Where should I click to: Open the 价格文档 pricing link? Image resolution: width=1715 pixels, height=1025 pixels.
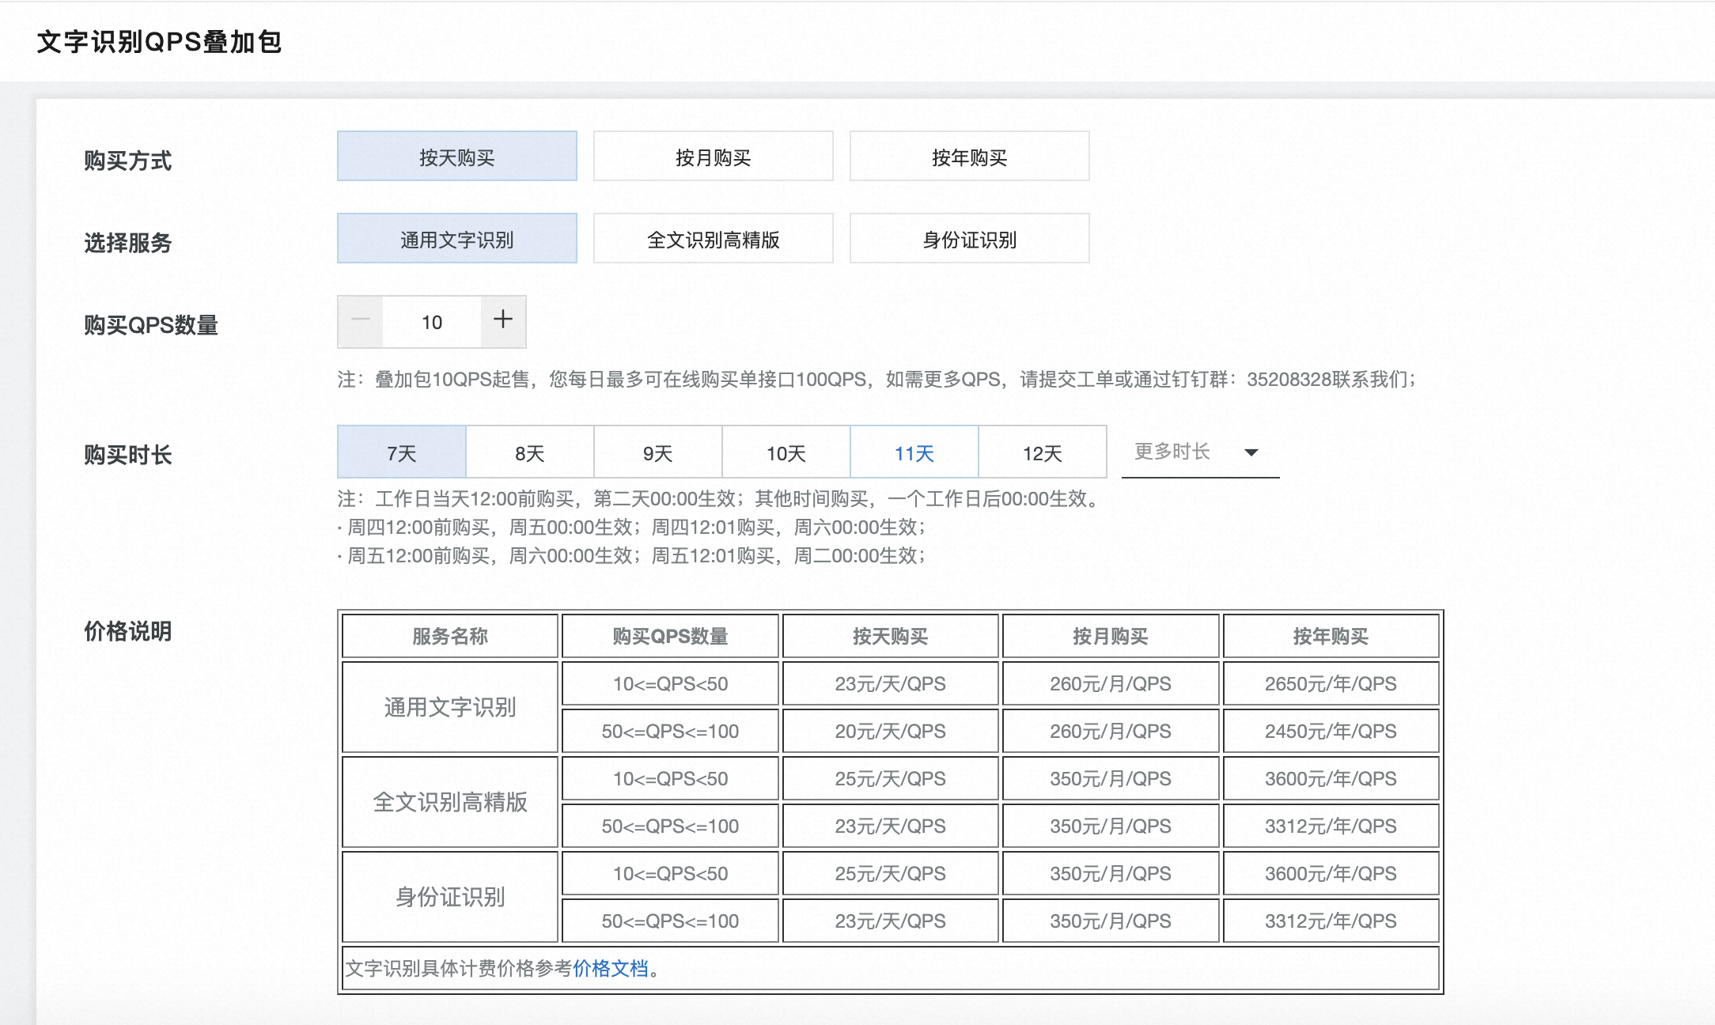pos(610,968)
